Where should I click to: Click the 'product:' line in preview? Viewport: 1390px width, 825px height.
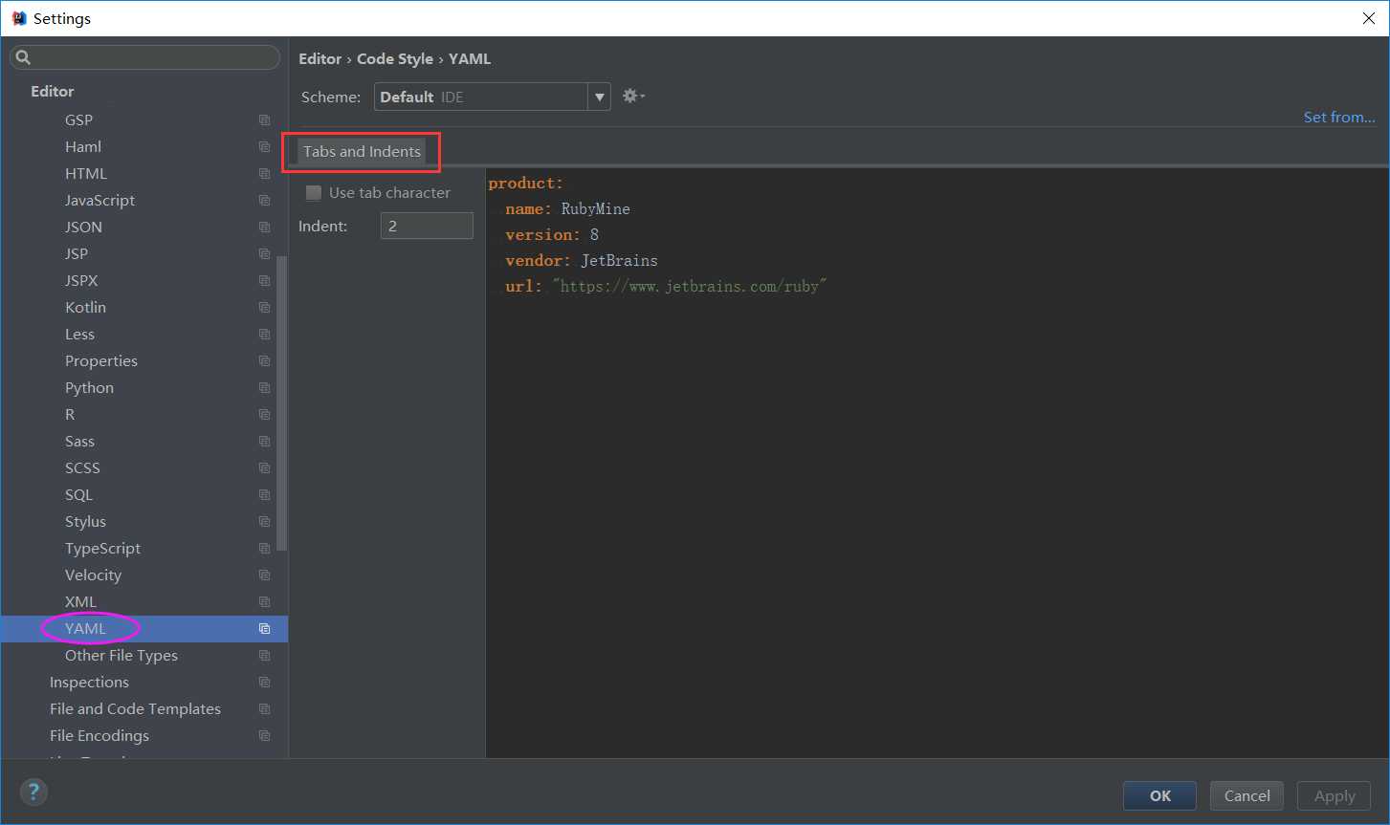526,183
